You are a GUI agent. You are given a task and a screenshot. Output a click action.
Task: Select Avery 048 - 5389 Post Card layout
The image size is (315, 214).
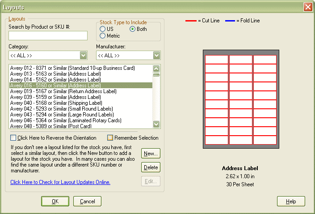81,126
